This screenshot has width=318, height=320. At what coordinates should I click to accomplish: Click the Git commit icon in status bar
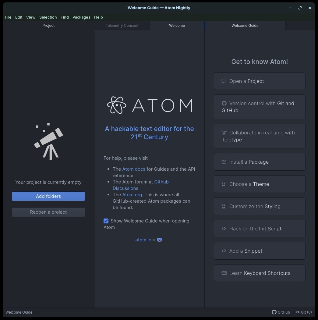[298, 312]
